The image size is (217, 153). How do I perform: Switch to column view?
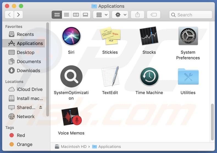pos(76,15)
